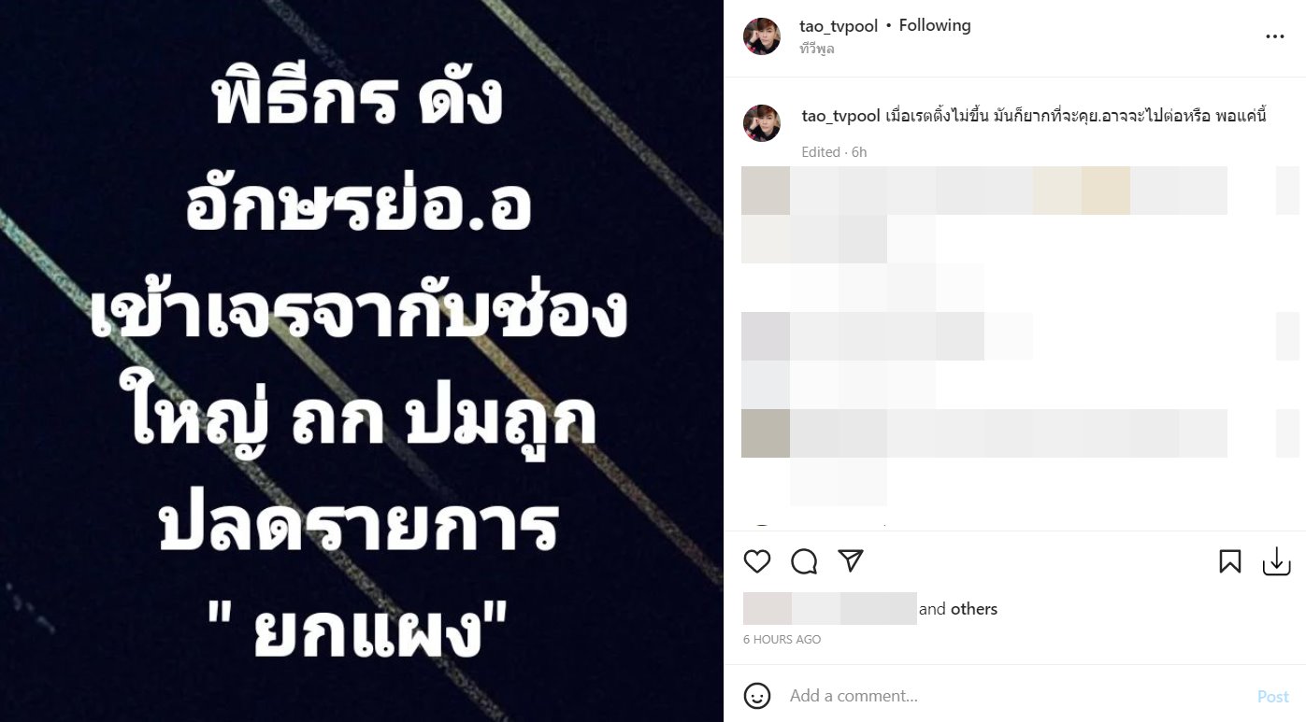Open tao_tvpool avatar beside caption
The height and width of the screenshot is (722, 1306).
click(x=762, y=123)
